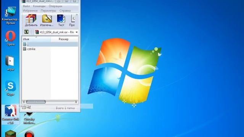This screenshot has width=244, height=137.
Task: Select the Skype desktop icon
Action: [x=10, y=88]
